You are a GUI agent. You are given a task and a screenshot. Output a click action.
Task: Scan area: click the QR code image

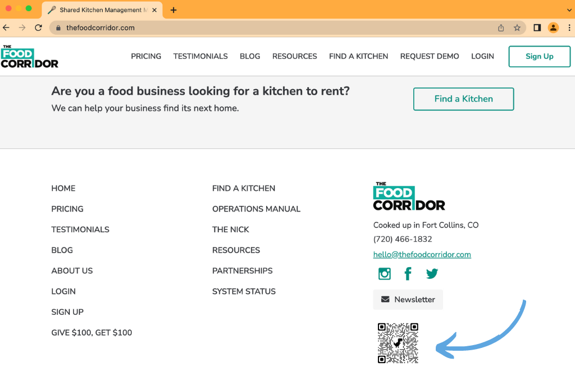point(398,342)
